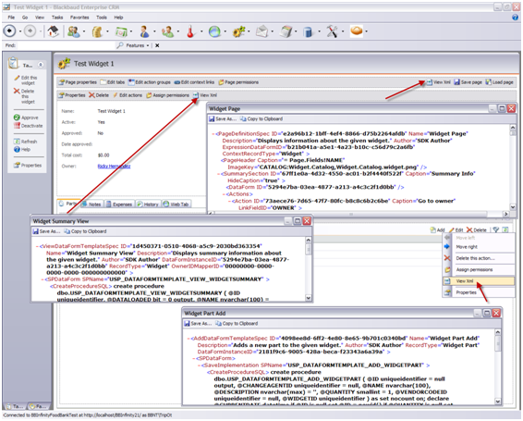
Task: Open the Constituents two-people toolbar icon
Action: point(73,31)
